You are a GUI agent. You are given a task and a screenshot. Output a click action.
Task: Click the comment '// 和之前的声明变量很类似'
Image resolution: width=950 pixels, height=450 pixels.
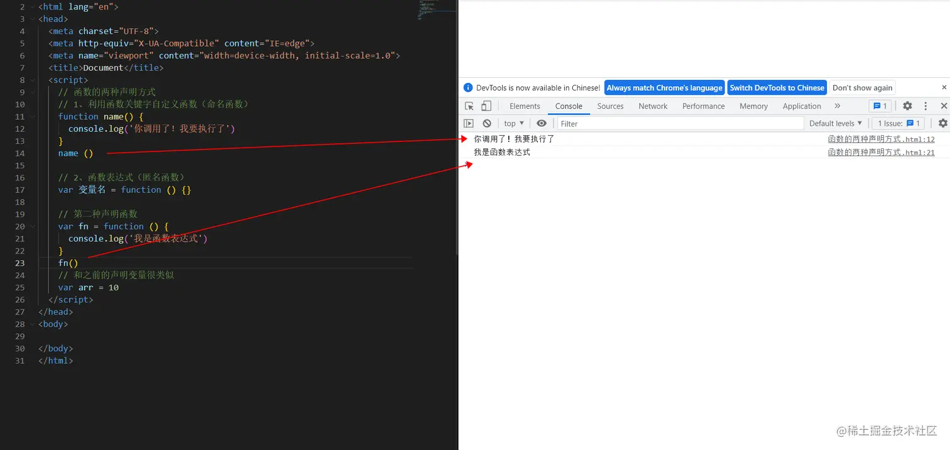click(116, 275)
